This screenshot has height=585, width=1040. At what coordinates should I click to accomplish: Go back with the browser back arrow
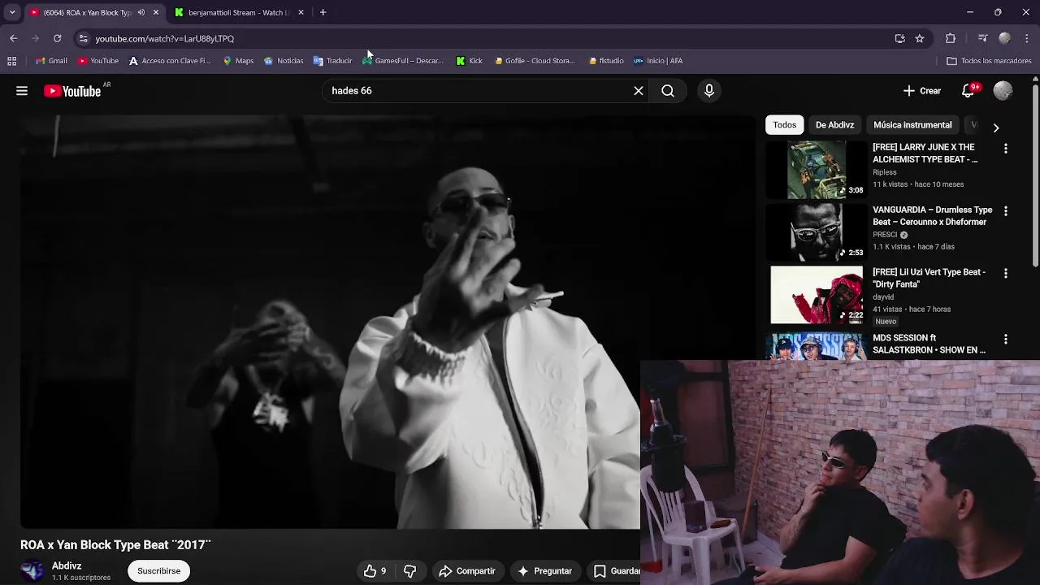tap(13, 38)
